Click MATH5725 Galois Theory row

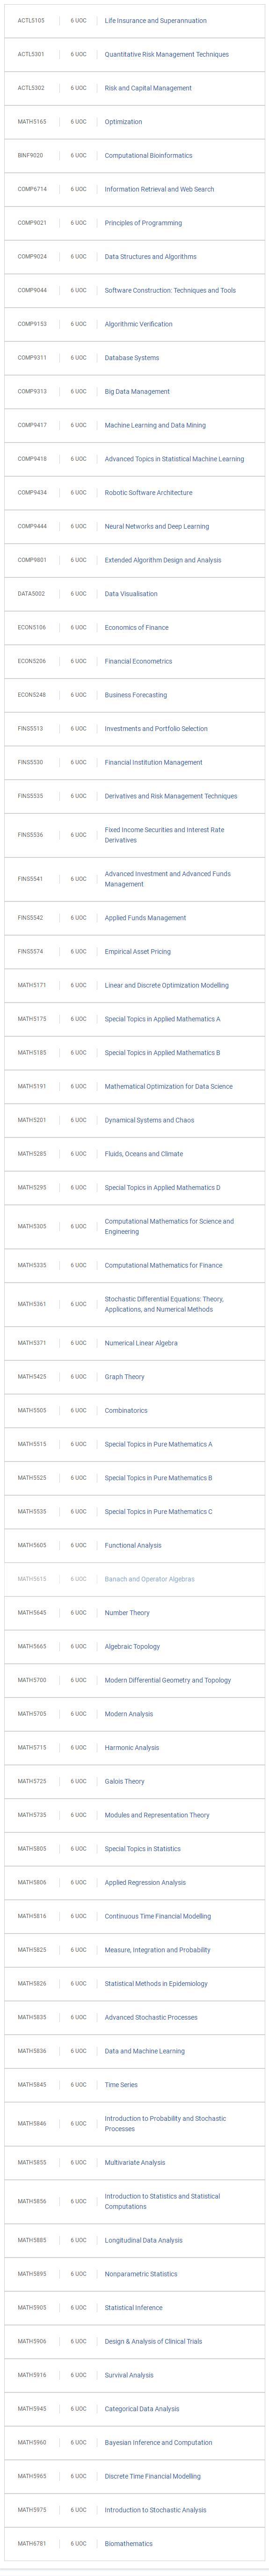tap(134, 1781)
